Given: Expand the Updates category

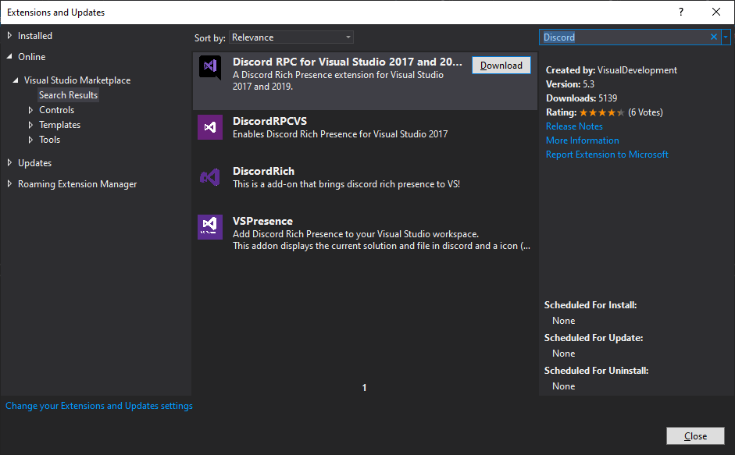Looking at the screenshot, I should click(9, 162).
